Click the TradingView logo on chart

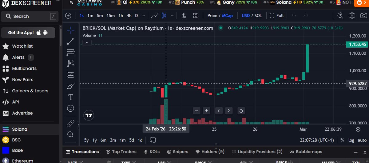click(x=89, y=115)
